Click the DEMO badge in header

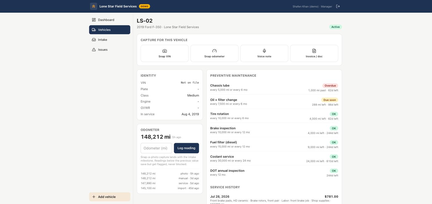144,6
